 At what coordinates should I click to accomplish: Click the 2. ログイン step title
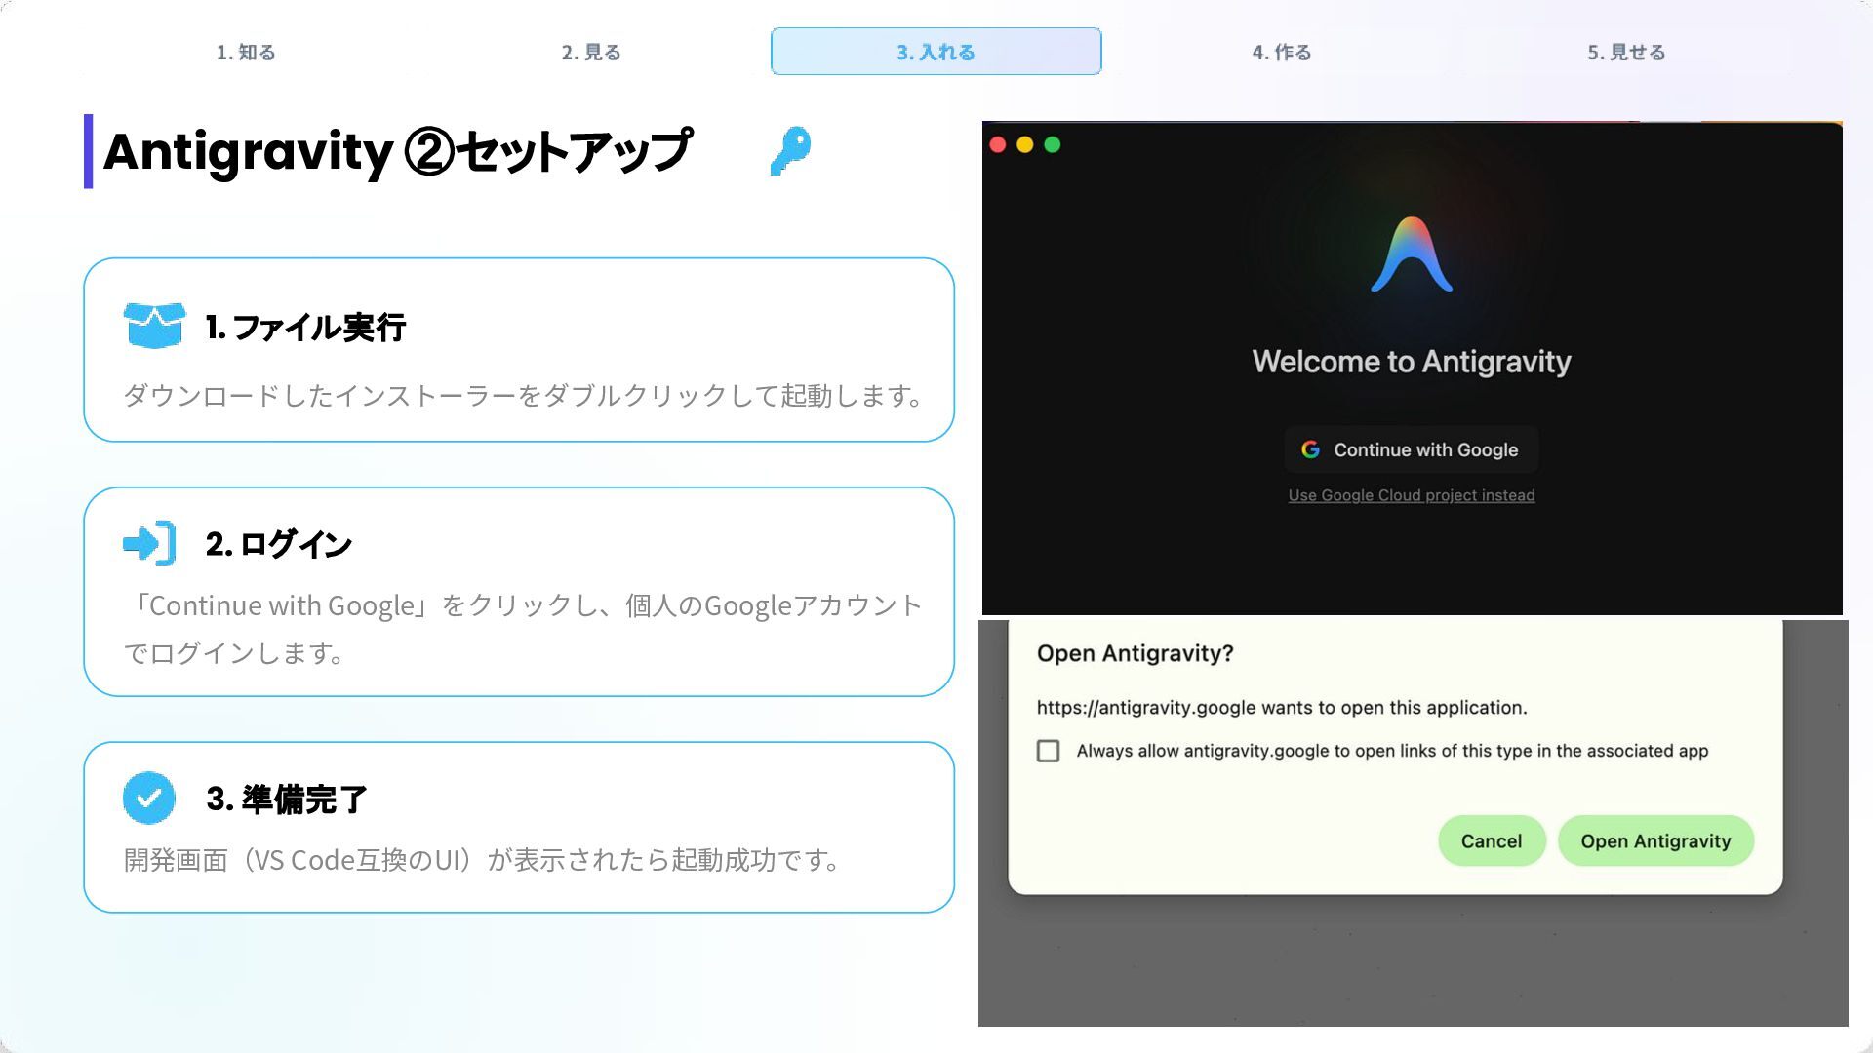click(x=278, y=544)
